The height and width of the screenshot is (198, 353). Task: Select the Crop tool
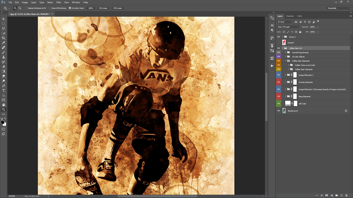[4, 38]
